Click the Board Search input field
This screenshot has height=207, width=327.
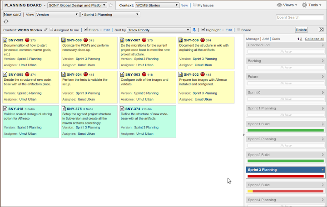pyautogui.click(x=300, y=17)
